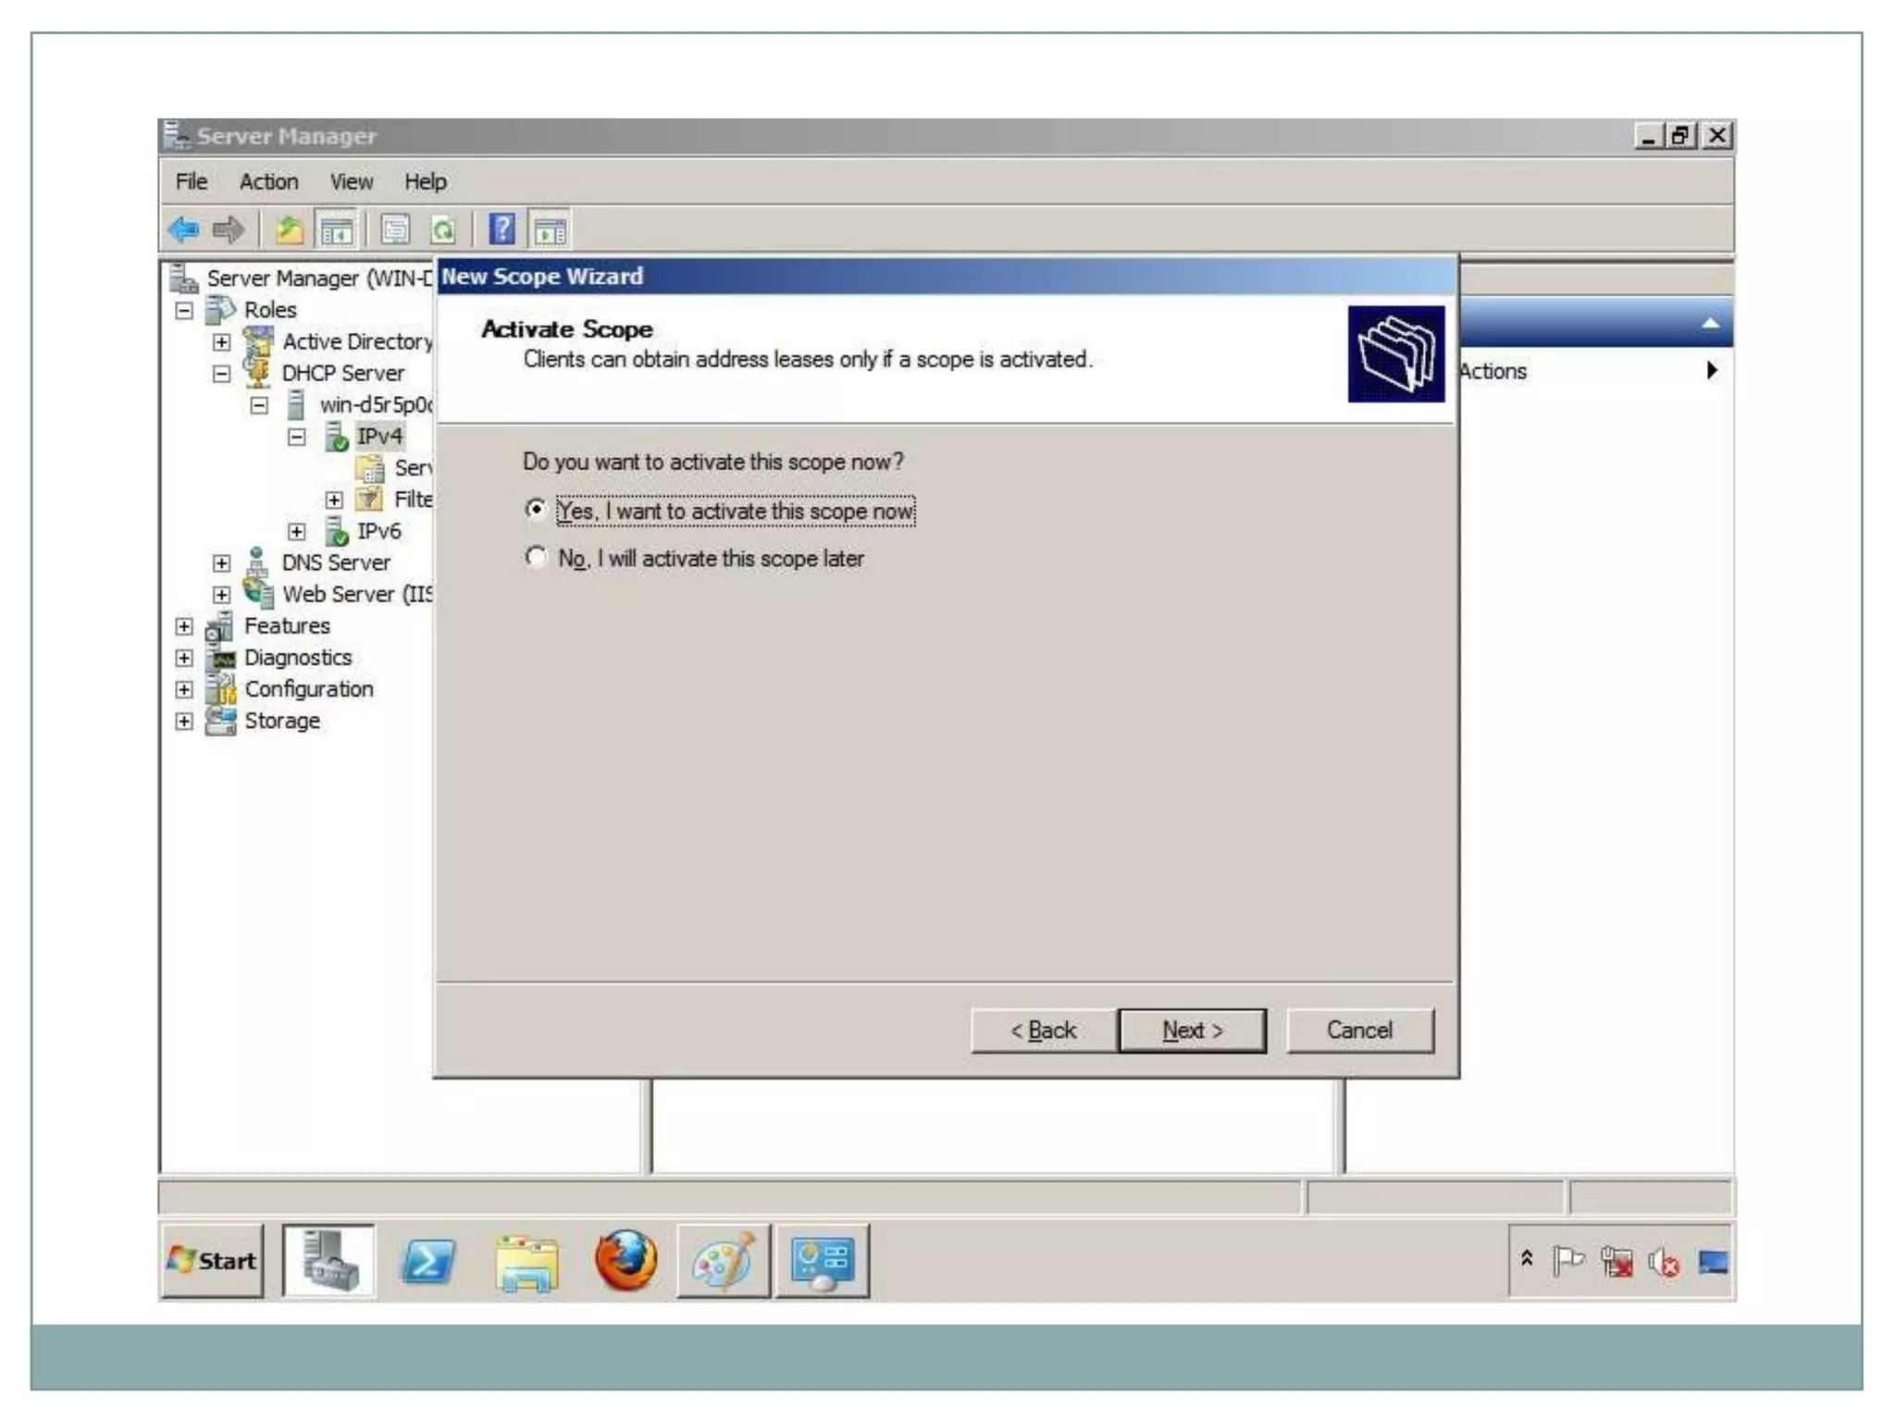
Task: Expand the Web Server (IIS) node
Action: pyautogui.click(x=221, y=594)
